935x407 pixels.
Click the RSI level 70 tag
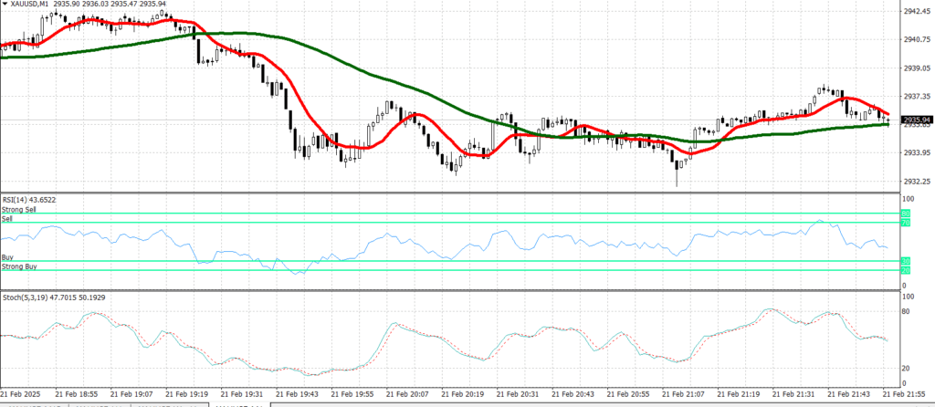coord(905,223)
